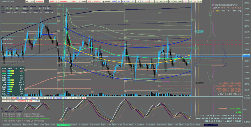This screenshot has width=251, height=127.
Task: Click the My.NET button
Action: pos(20,98)
